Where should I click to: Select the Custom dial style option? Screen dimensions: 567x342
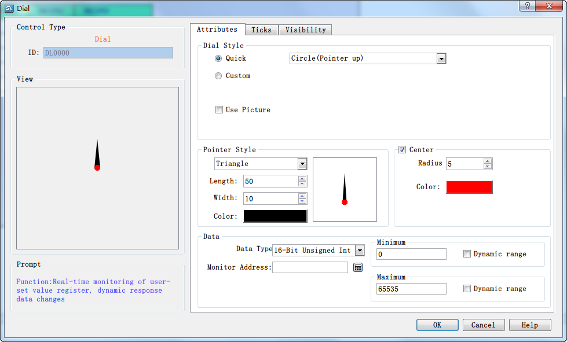coord(218,76)
